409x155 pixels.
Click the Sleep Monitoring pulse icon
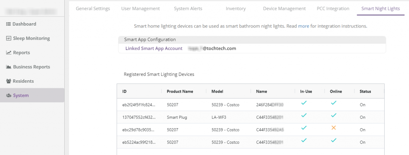[9, 38]
